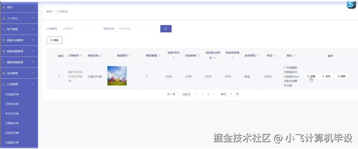
Task: Sort by 购买数量 column sort arrows
Action: click(159, 55)
